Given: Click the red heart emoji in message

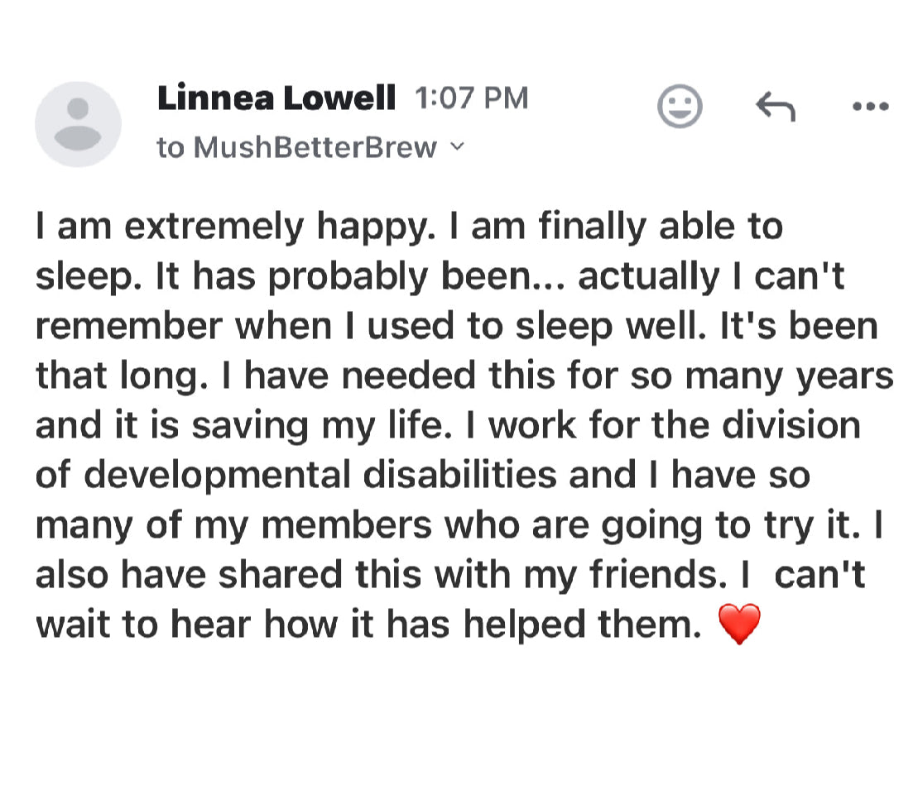Looking at the screenshot, I should click(739, 625).
